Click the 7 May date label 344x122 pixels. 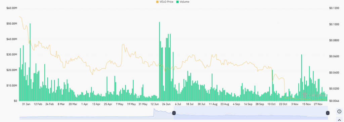pos(120,104)
